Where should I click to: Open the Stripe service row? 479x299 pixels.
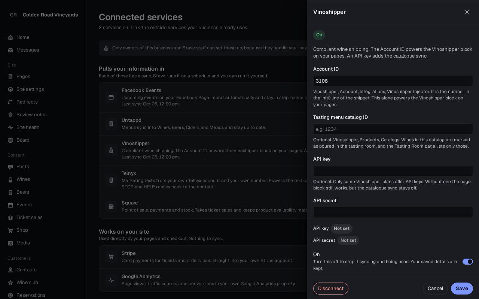(x=203, y=257)
